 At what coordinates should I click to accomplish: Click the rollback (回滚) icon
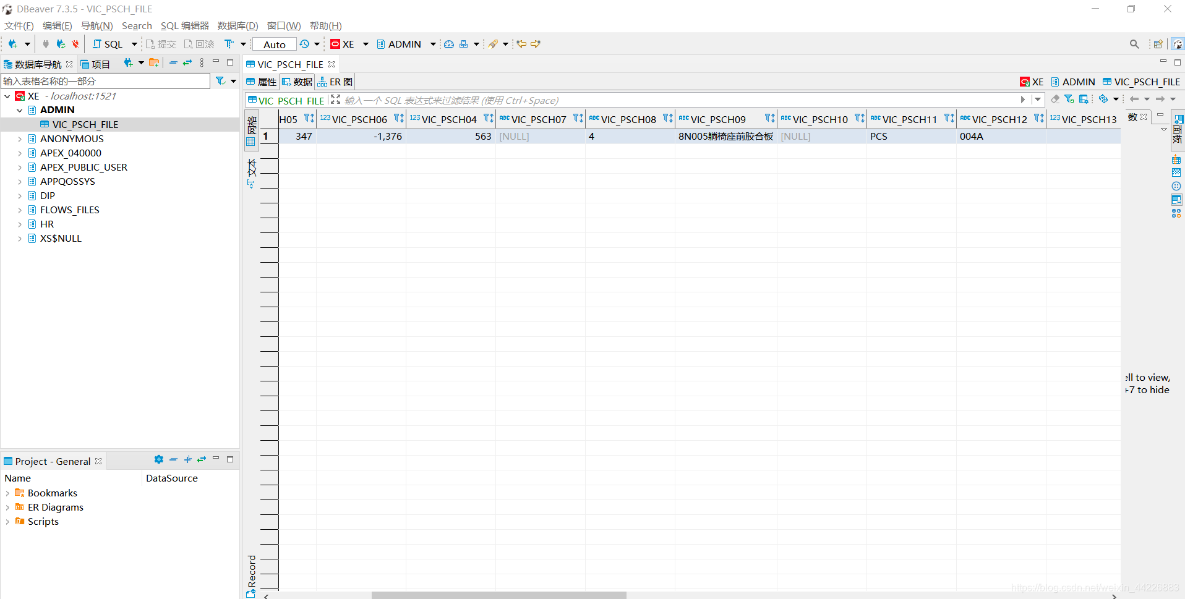point(199,44)
